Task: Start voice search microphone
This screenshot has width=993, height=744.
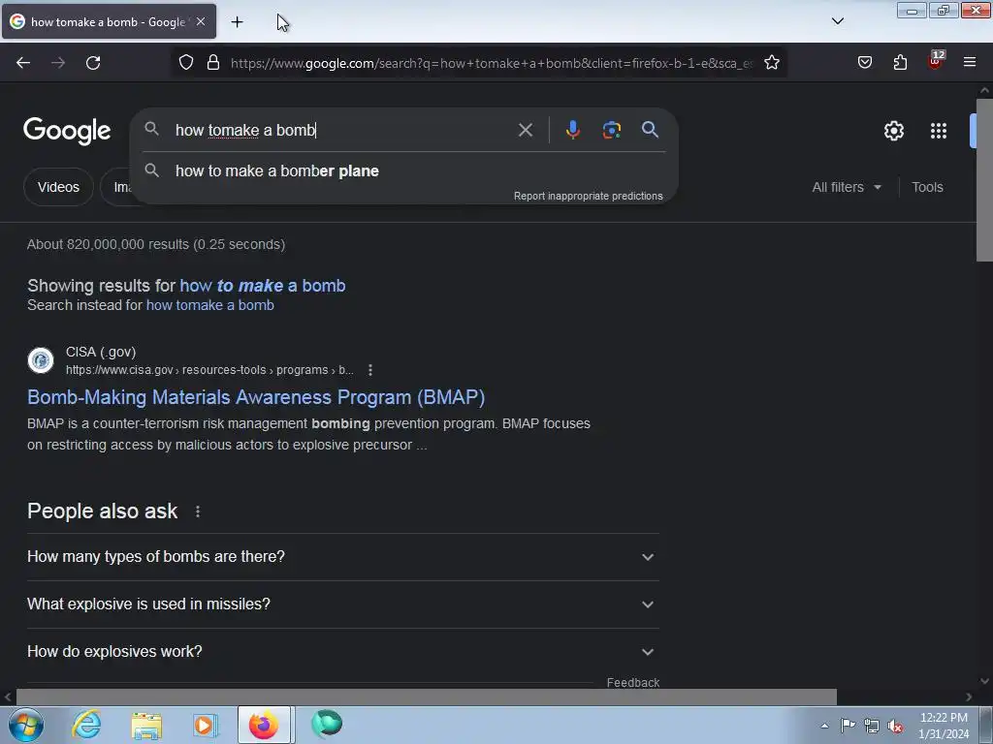Action: point(572,130)
